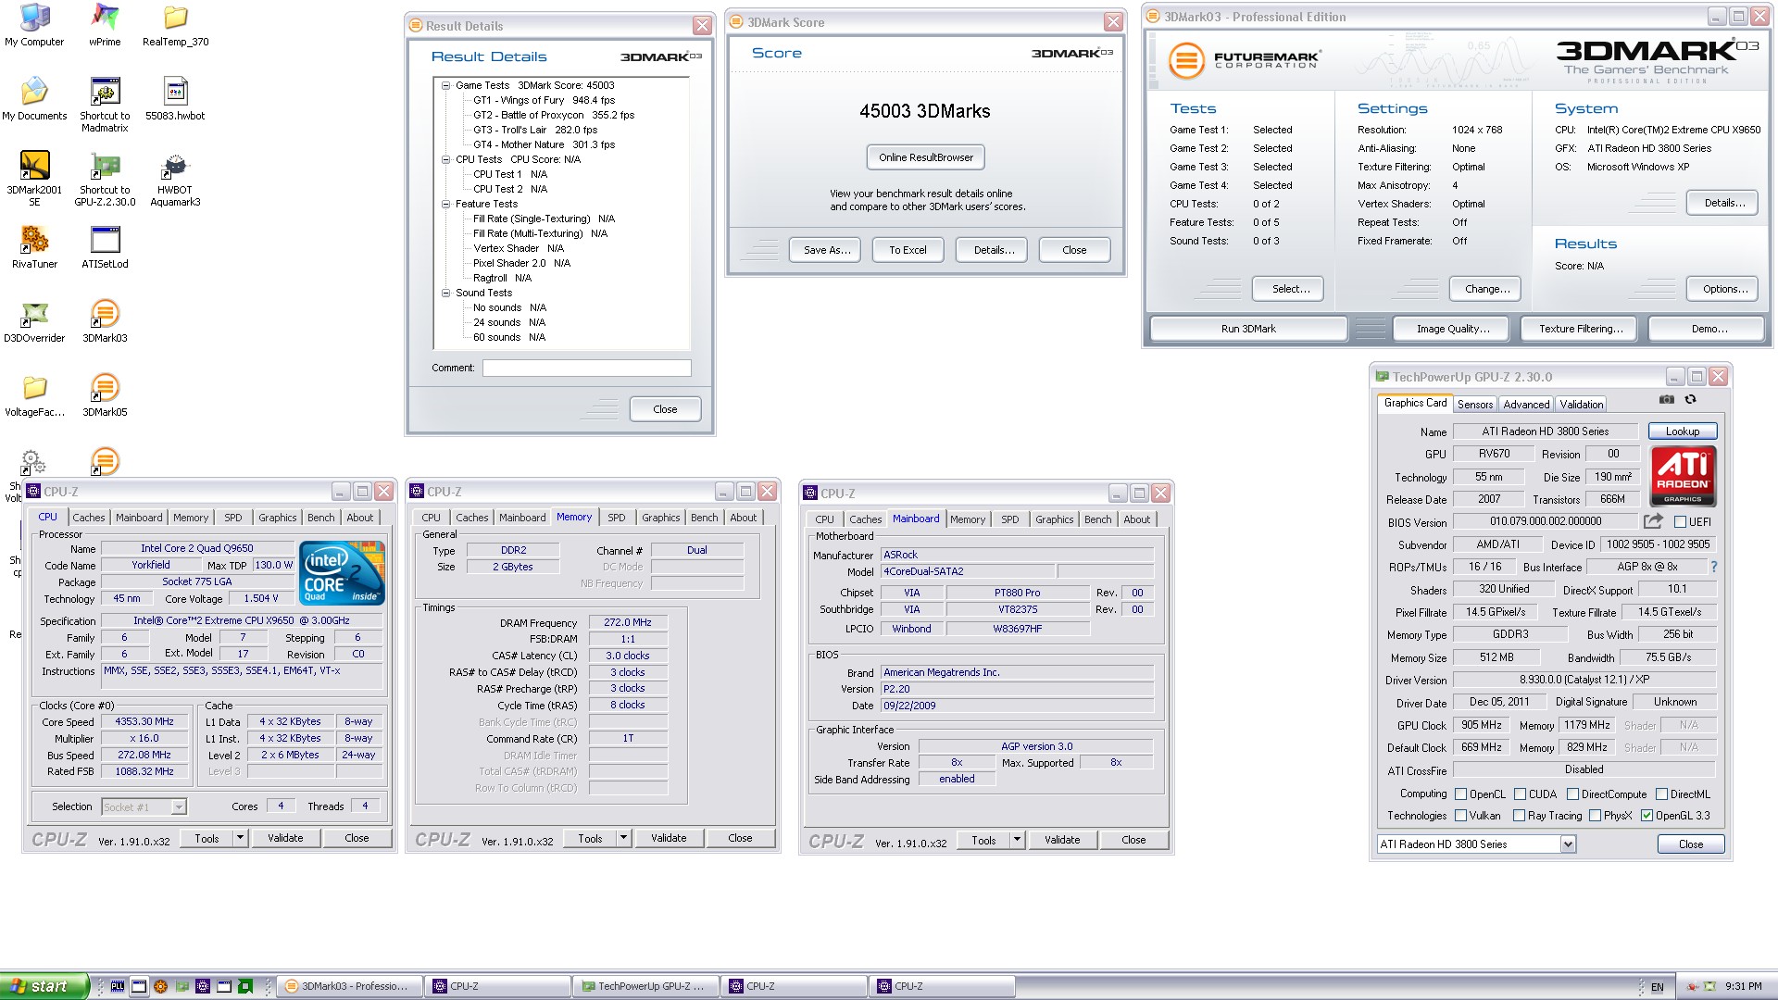Viewport: 1778px width, 1000px height.
Task: Click the BIOS export arrow icon in GPU-Z
Action: (1653, 521)
